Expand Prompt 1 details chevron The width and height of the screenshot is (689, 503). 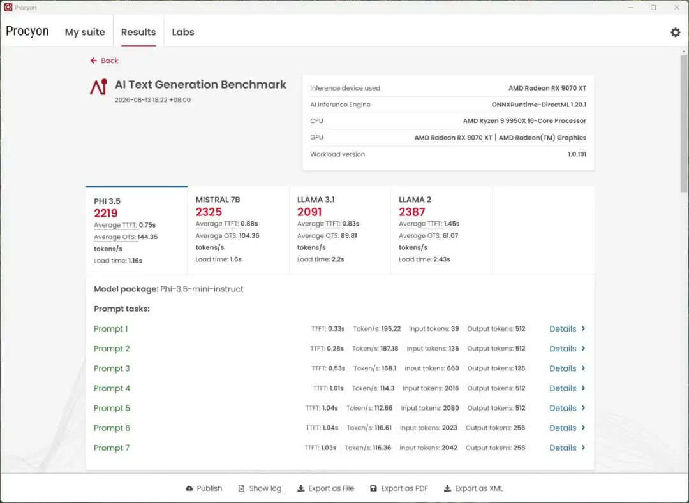(583, 328)
